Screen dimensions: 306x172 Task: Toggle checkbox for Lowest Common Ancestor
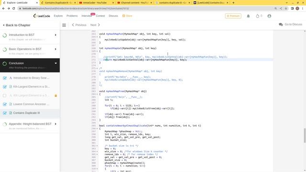[x=5, y=104]
